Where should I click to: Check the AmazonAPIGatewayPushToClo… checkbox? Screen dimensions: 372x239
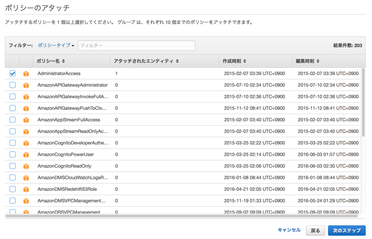point(13,108)
